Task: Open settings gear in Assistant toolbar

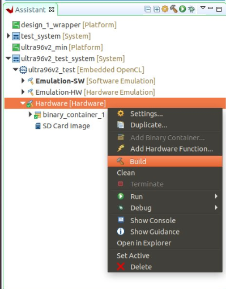Action: coord(165,9)
